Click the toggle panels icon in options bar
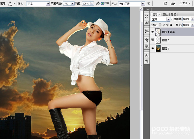 click(166, 3)
